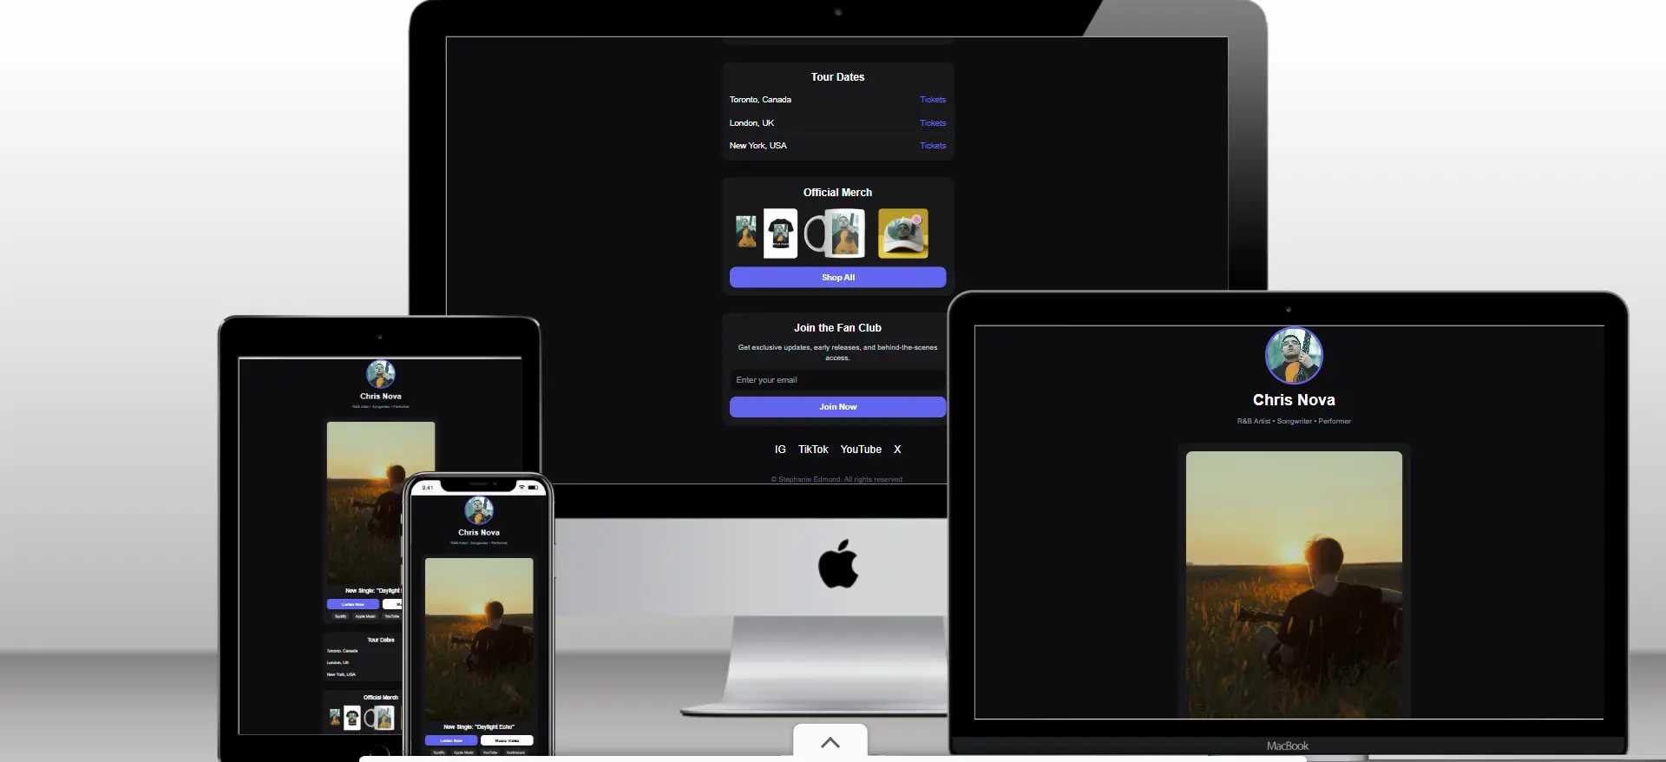
Task: Open the TikTok social link
Action: [x=813, y=450]
